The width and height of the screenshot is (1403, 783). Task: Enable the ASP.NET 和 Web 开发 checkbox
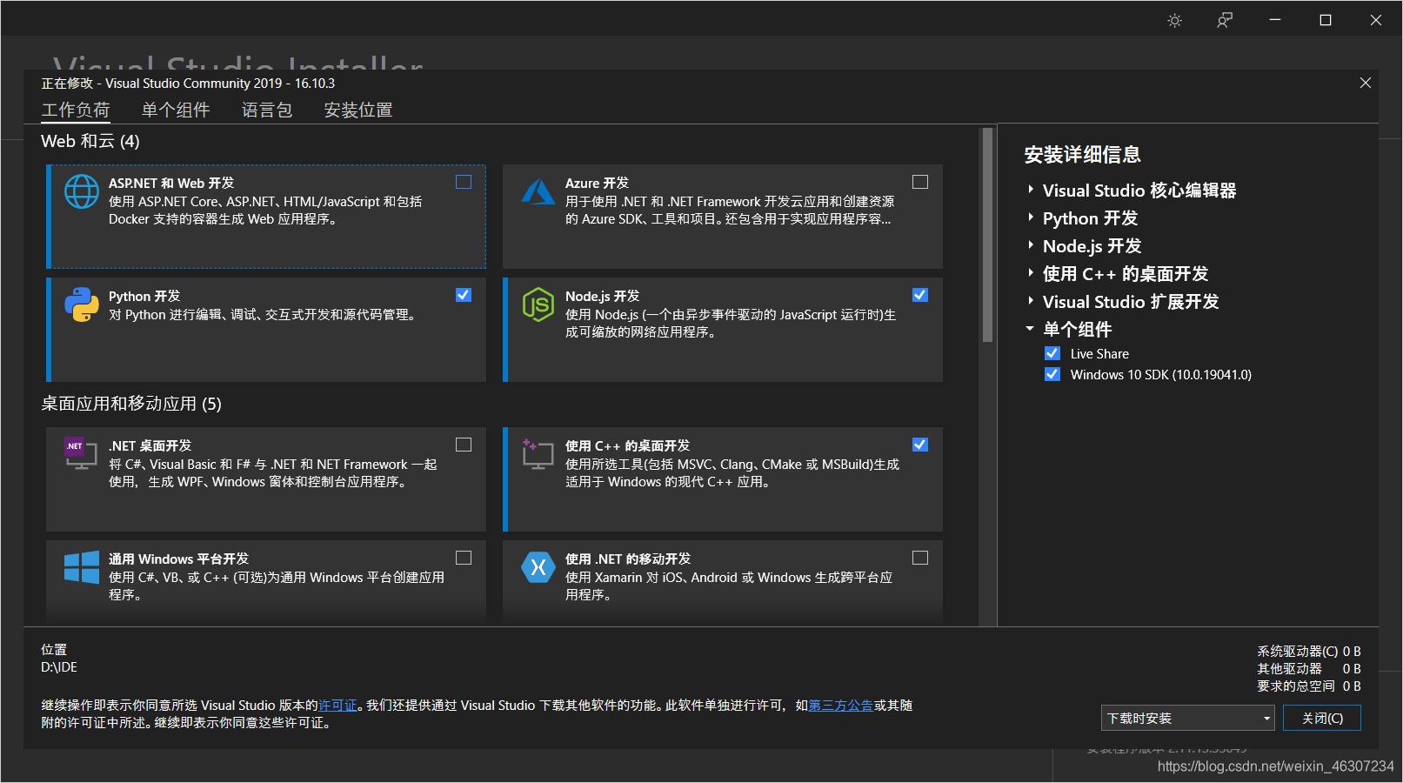coord(464,182)
